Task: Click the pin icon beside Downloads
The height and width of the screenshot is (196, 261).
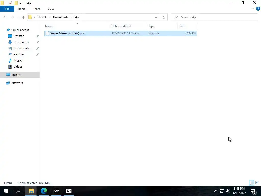Action: point(38,42)
